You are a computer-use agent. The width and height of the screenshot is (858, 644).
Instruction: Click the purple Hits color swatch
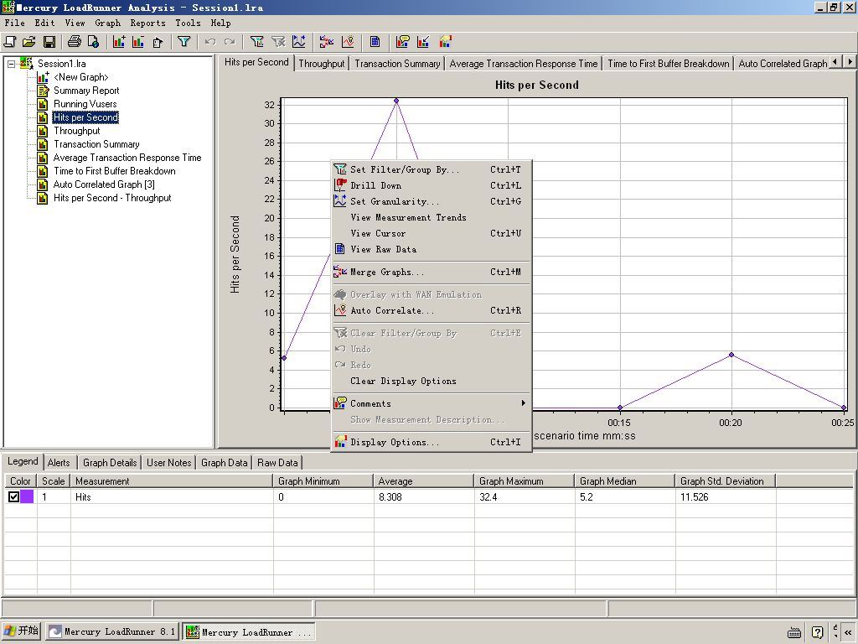[27, 496]
